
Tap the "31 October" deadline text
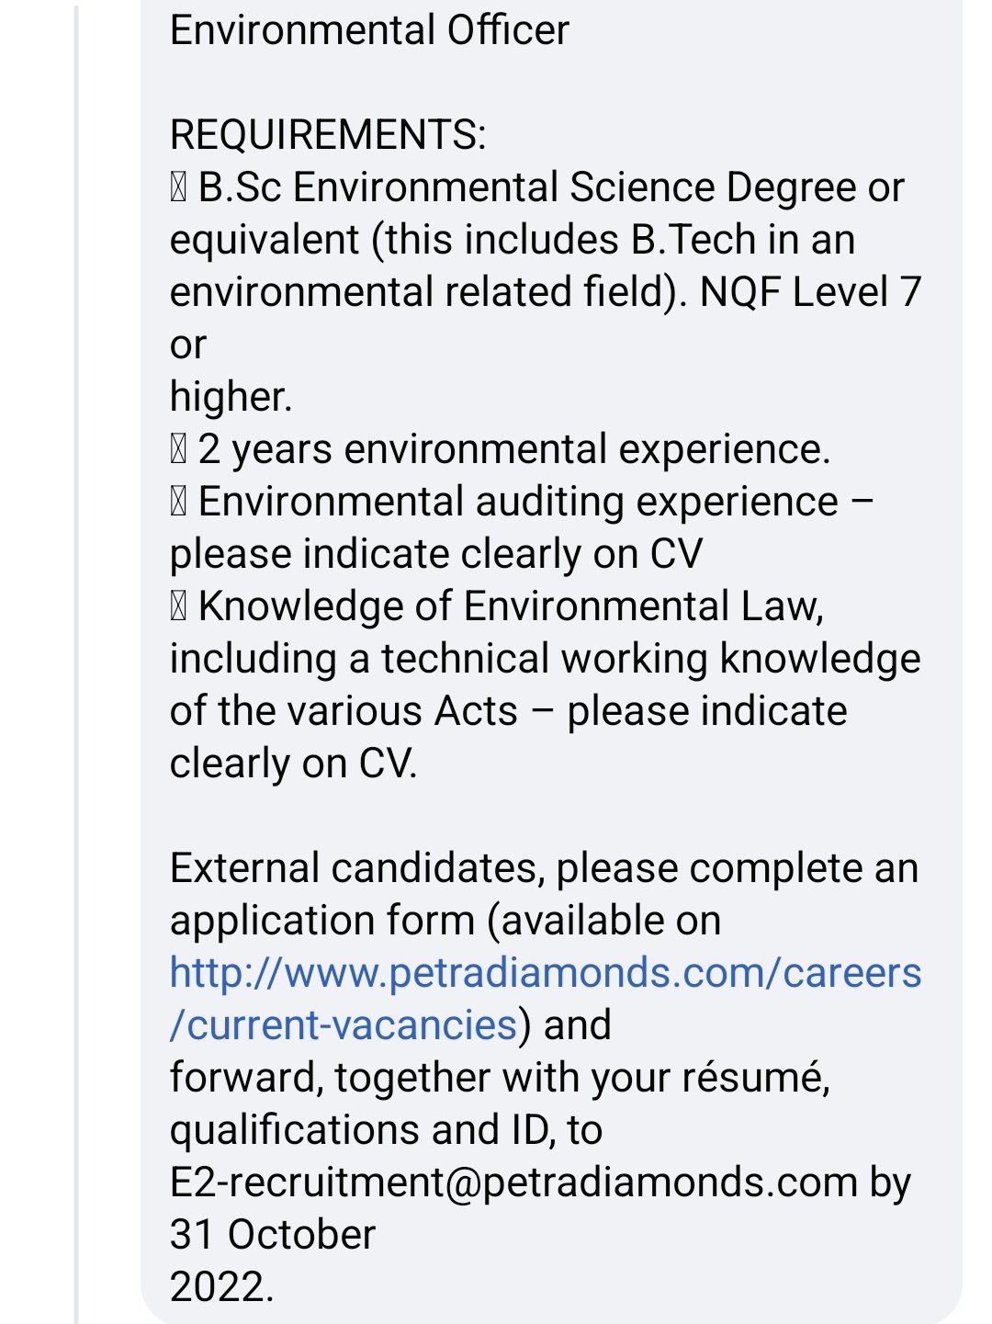[273, 1235]
